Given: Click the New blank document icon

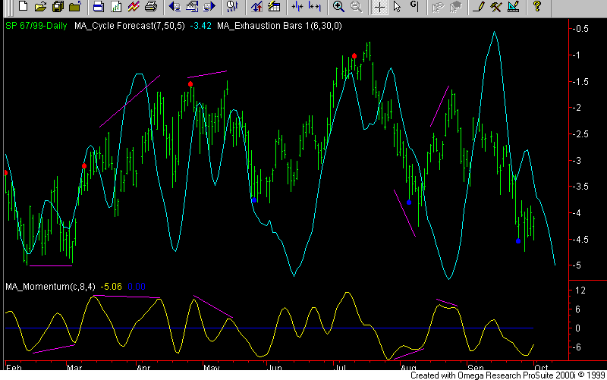Looking at the screenshot, I should 23,6.
